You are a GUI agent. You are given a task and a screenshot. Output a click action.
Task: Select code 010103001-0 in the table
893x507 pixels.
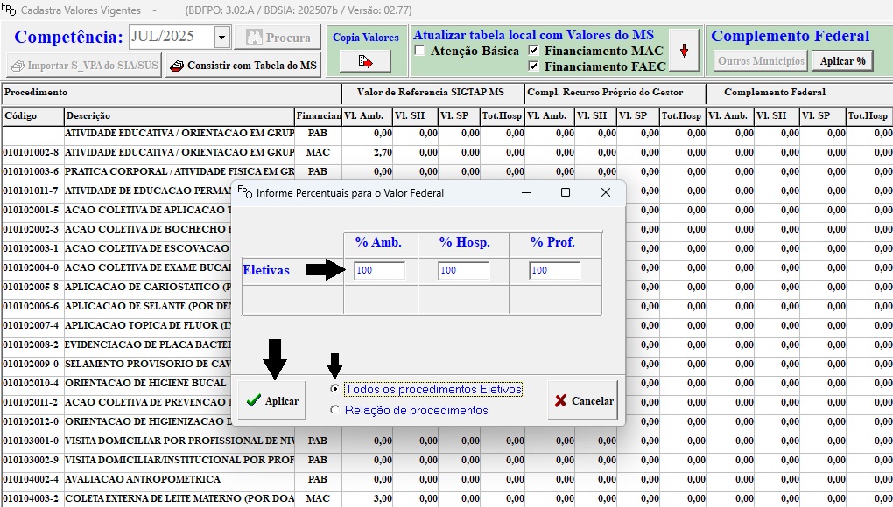[x=31, y=441]
